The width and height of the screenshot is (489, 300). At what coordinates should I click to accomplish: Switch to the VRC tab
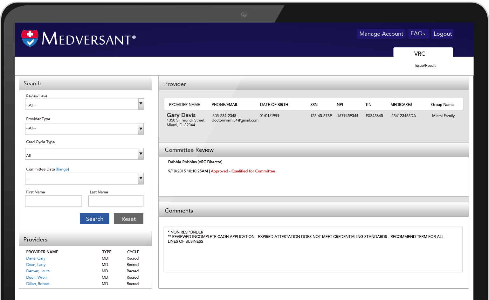pos(420,53)
